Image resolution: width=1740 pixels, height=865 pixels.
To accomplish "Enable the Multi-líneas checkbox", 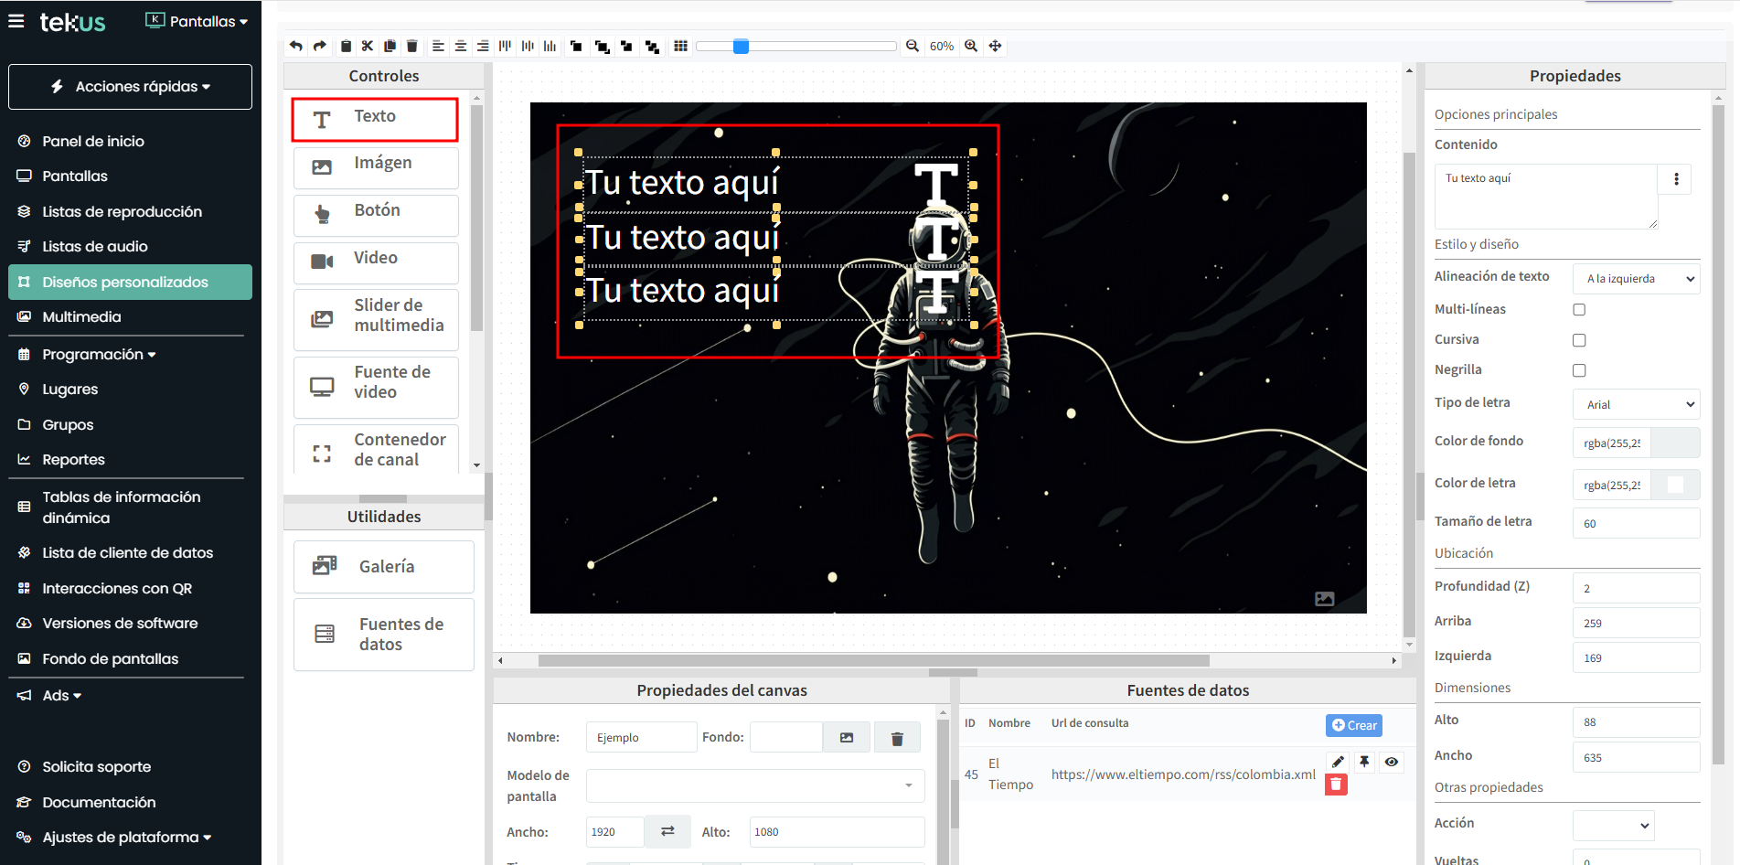I will pos(1579,310).
